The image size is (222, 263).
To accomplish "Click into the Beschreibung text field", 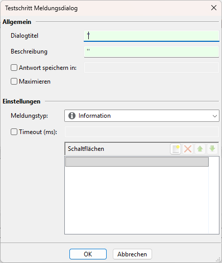I will tap(152, 52).
